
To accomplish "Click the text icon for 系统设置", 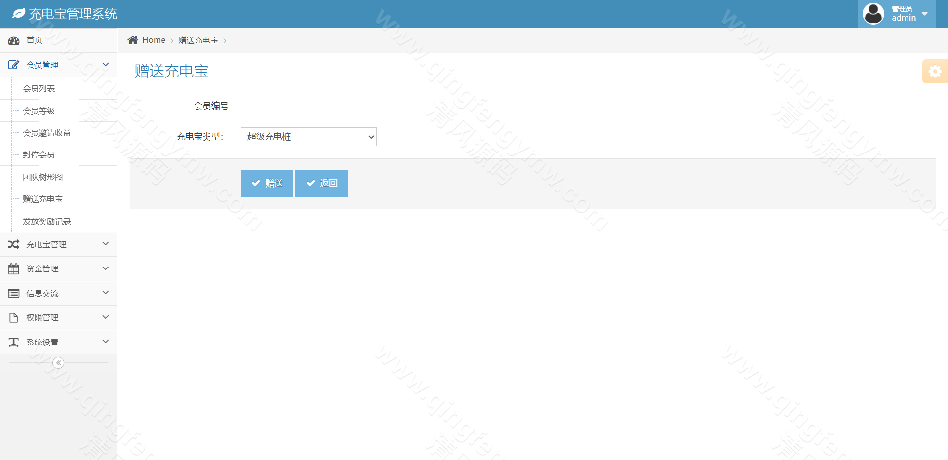I will coord(13,342).
